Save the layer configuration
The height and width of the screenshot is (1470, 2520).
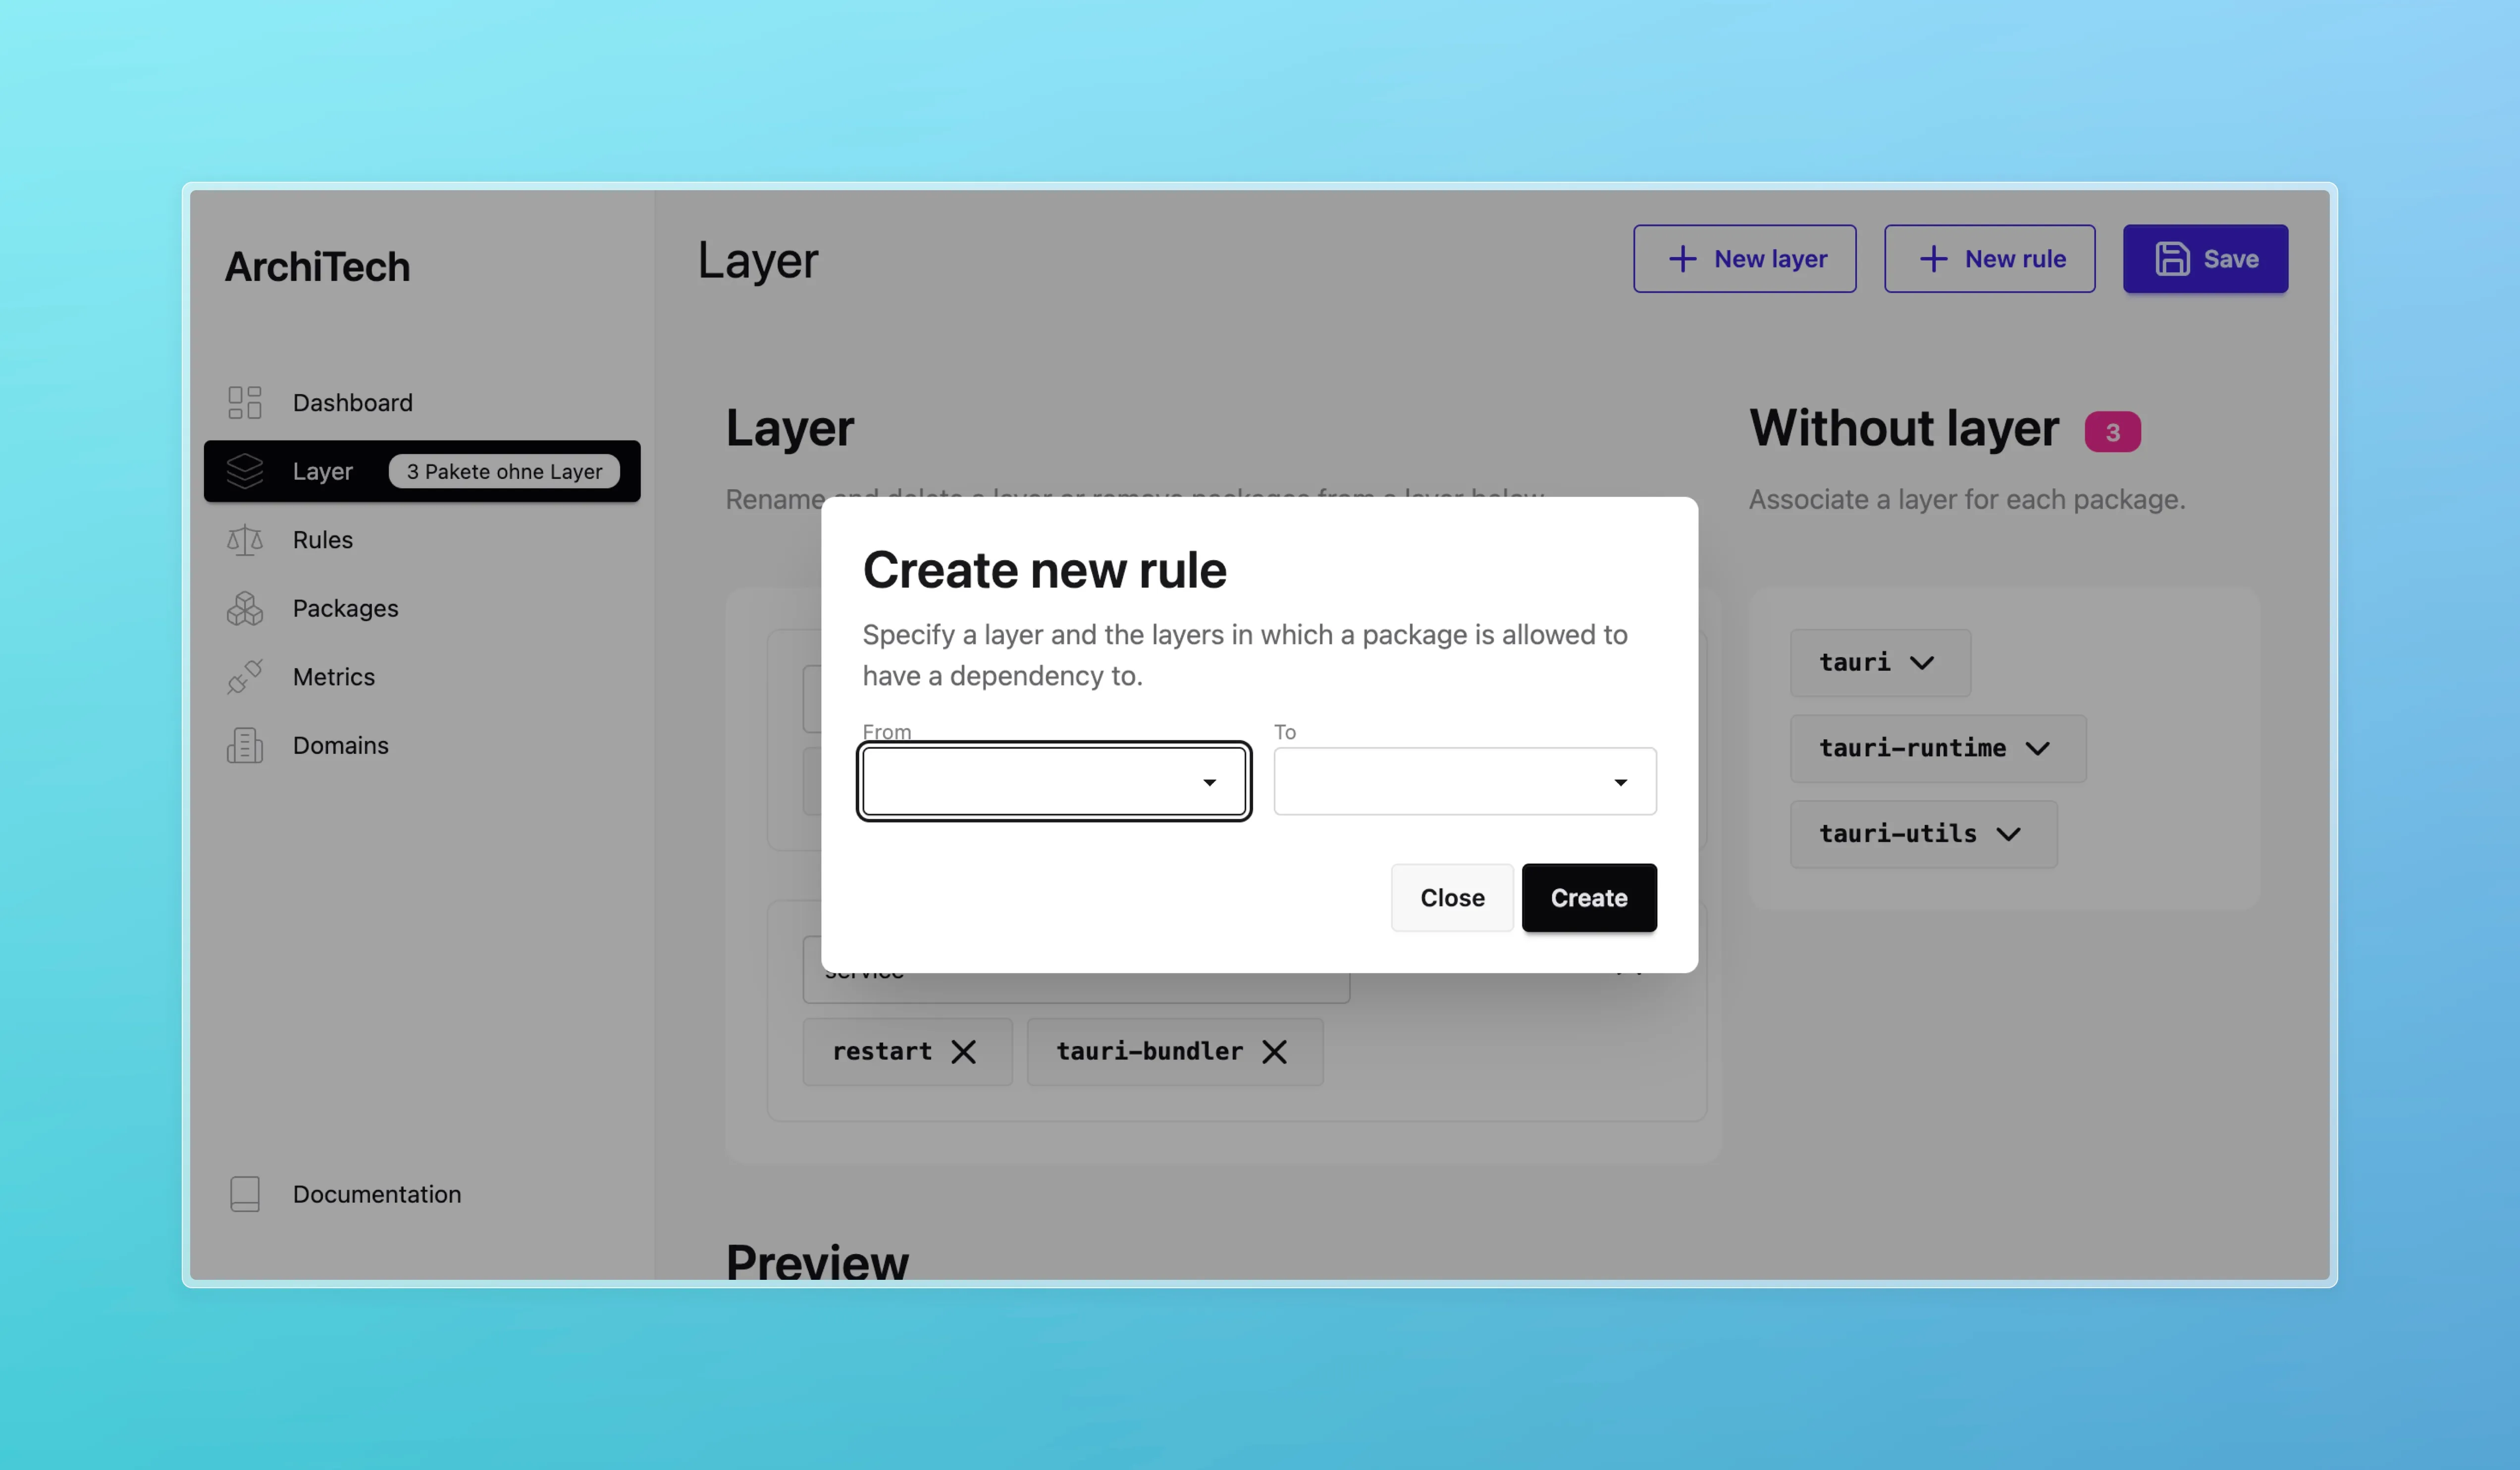2205,259
